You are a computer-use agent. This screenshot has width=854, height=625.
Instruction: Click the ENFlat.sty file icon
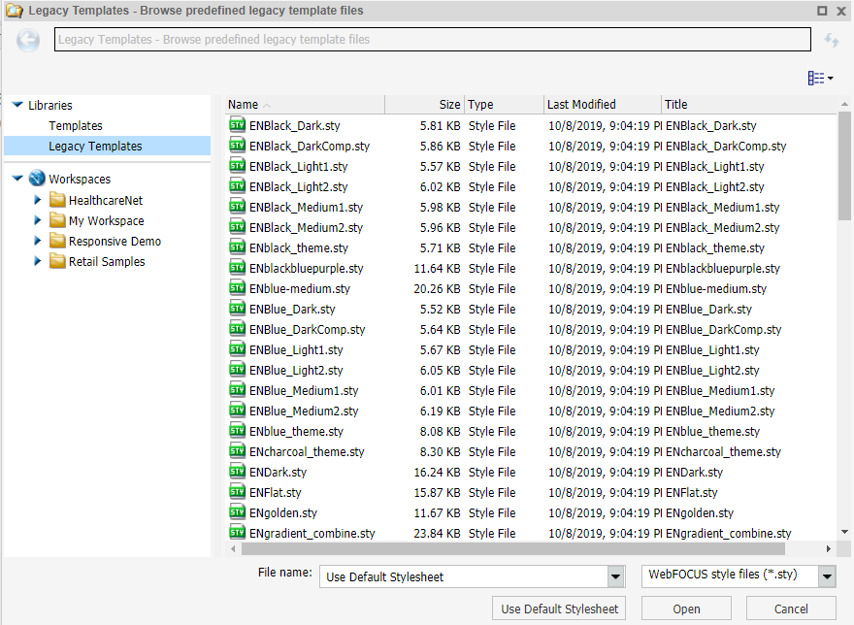[x=237, y=492]
